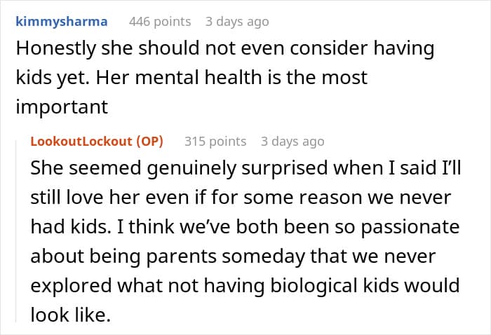This screenshot has width=491, height=335.
Task: Click the (OP) tag beside LookoutLockout
Action: click(149, 142)
